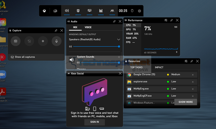Favorite System Sounds with the star icon

click(x=119, y=57)
